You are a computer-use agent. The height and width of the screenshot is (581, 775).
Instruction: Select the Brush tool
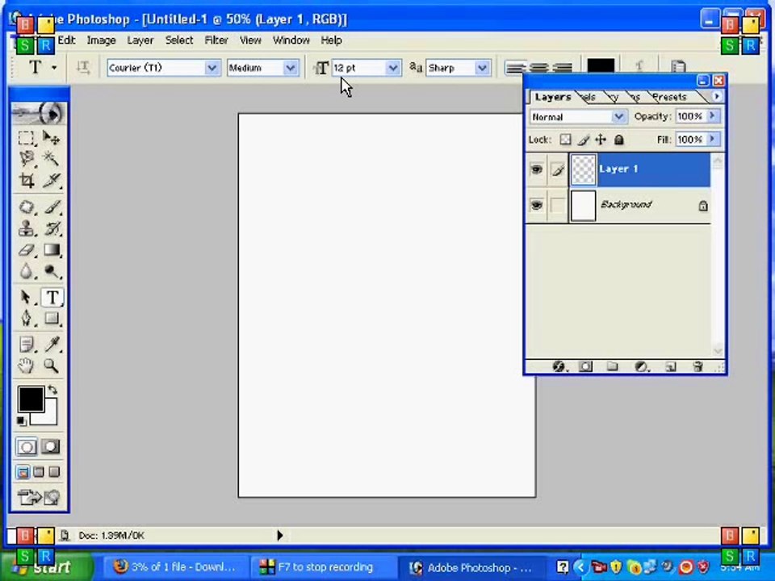(x=52, y=207)
